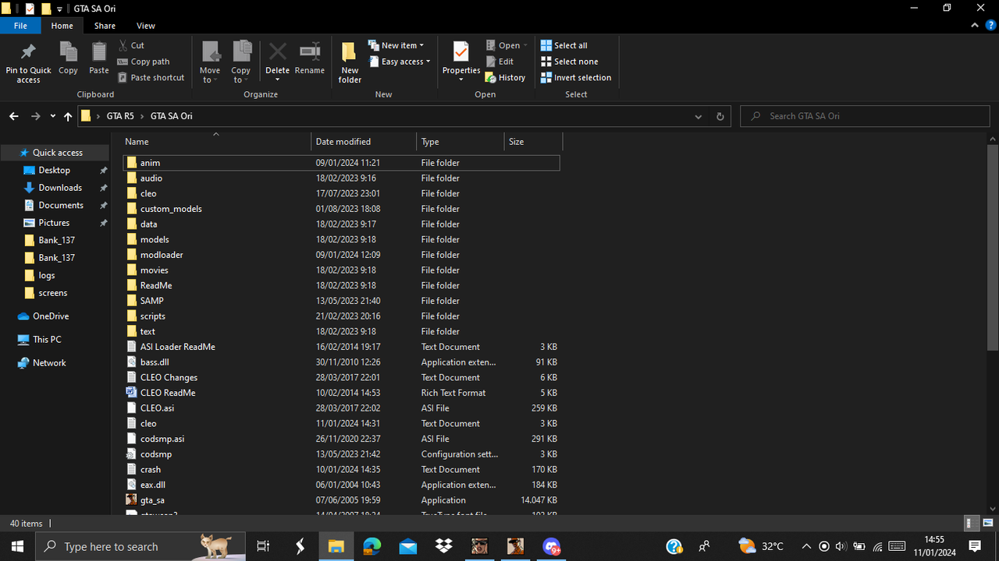Image resolution: width=999 pixels, height=561 pixels.
Task: Click the Type here to search box
Action: coord(140,546)
